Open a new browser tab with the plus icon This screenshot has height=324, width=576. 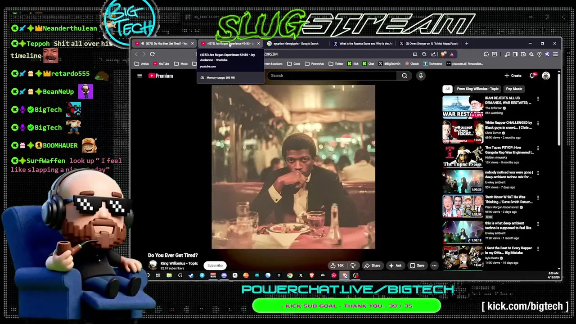coord(467,44)
